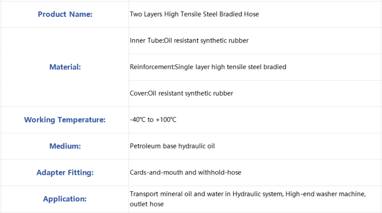Click the Medium label cell
The height and width of the screenshot is (213, 382).
click(65, 146)
